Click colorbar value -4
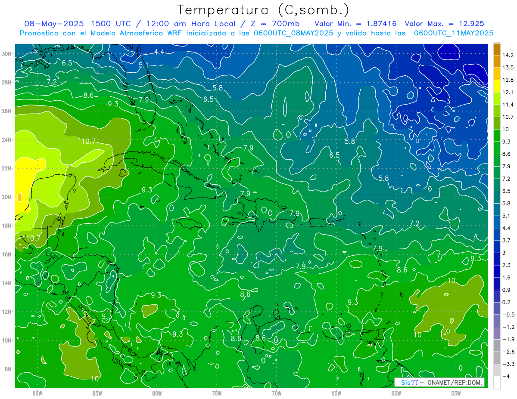 tap(507, 376)
